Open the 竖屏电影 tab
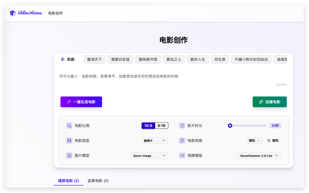The height and width of the screenshot is (193, 309). 98,181
